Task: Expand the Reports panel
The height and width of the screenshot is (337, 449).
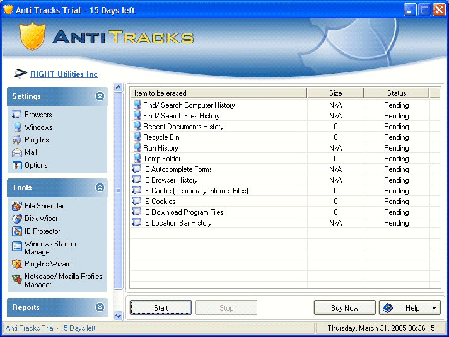Action: point(100,307)
